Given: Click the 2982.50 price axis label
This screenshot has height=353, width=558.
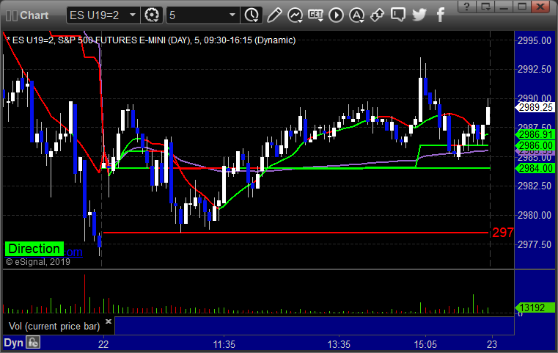Looking at the screenshot, I should pos(535,186).
